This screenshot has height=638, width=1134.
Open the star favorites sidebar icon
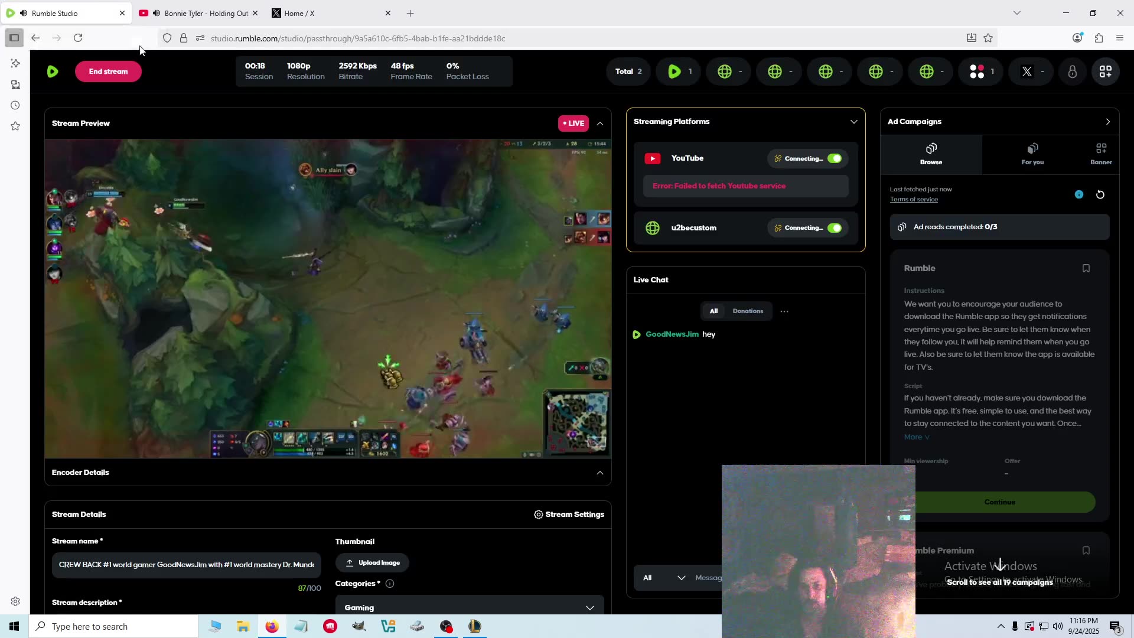[15, 126]
